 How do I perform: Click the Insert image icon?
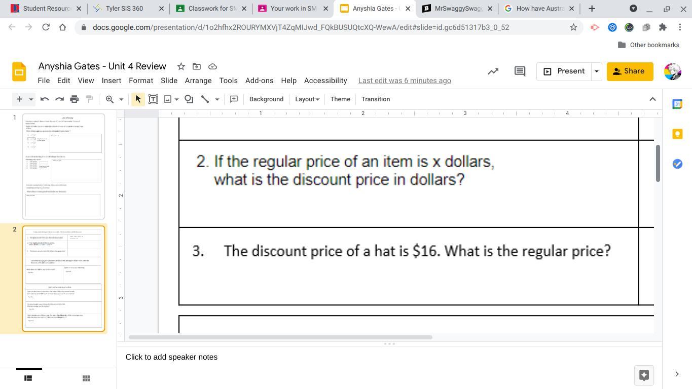point(167,99)
